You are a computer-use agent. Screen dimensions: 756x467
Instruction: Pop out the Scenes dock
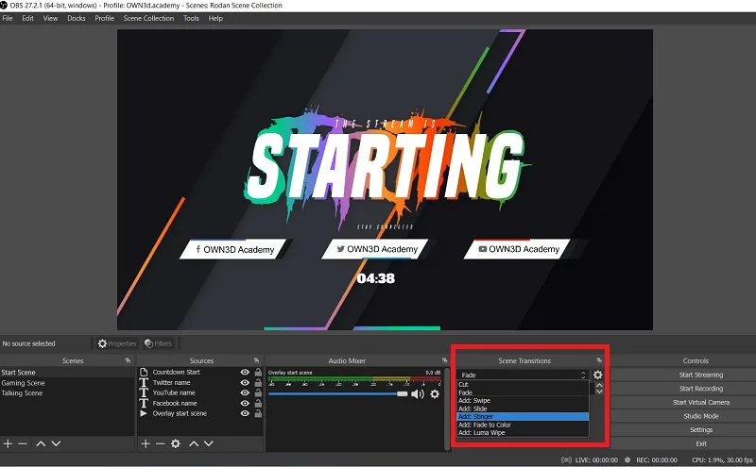click(128, 360)
